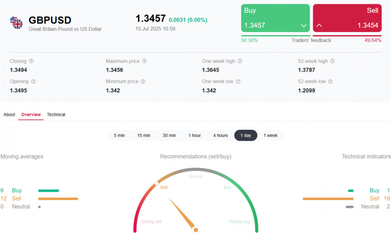Open the 52-week high info icon

click(332, 61)
